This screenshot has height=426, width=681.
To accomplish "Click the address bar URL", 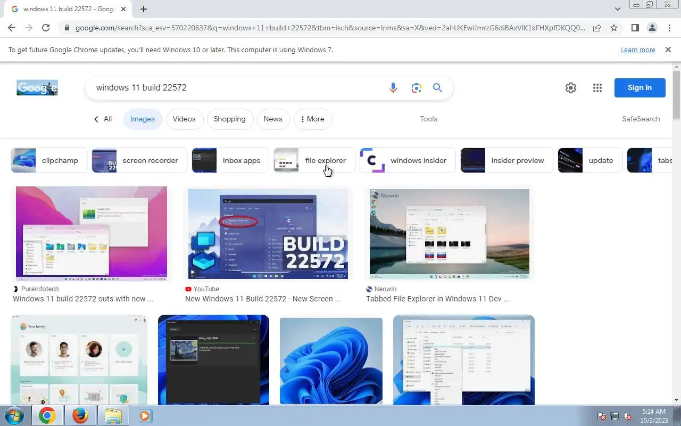I will tap(330, 28).
